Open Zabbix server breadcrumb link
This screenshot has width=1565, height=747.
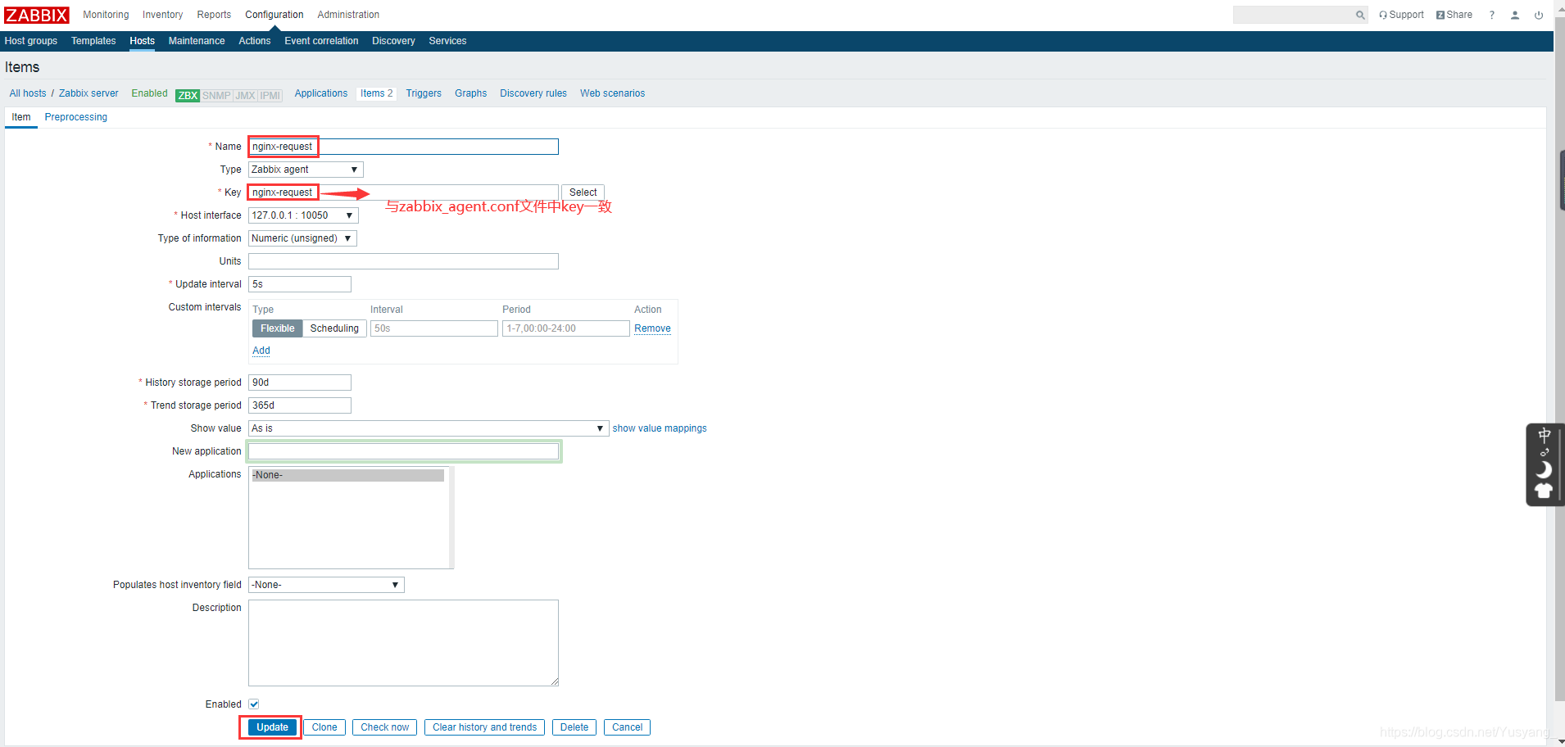[x=88, y=93]
